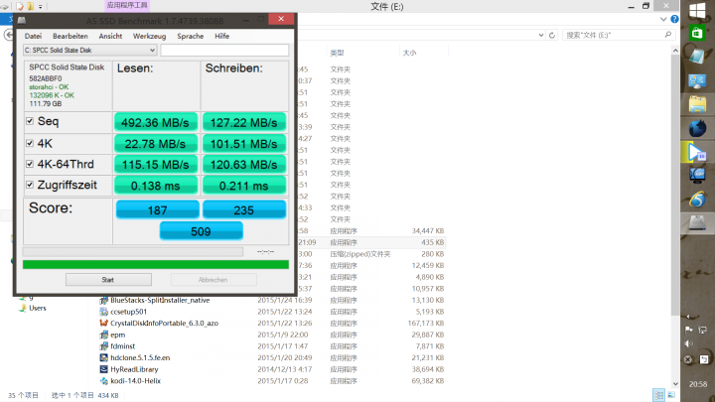This screenshot has width=715, height=402.
Task: Launch the Windows Store taskbar icon
Action: tap(697, 34)
